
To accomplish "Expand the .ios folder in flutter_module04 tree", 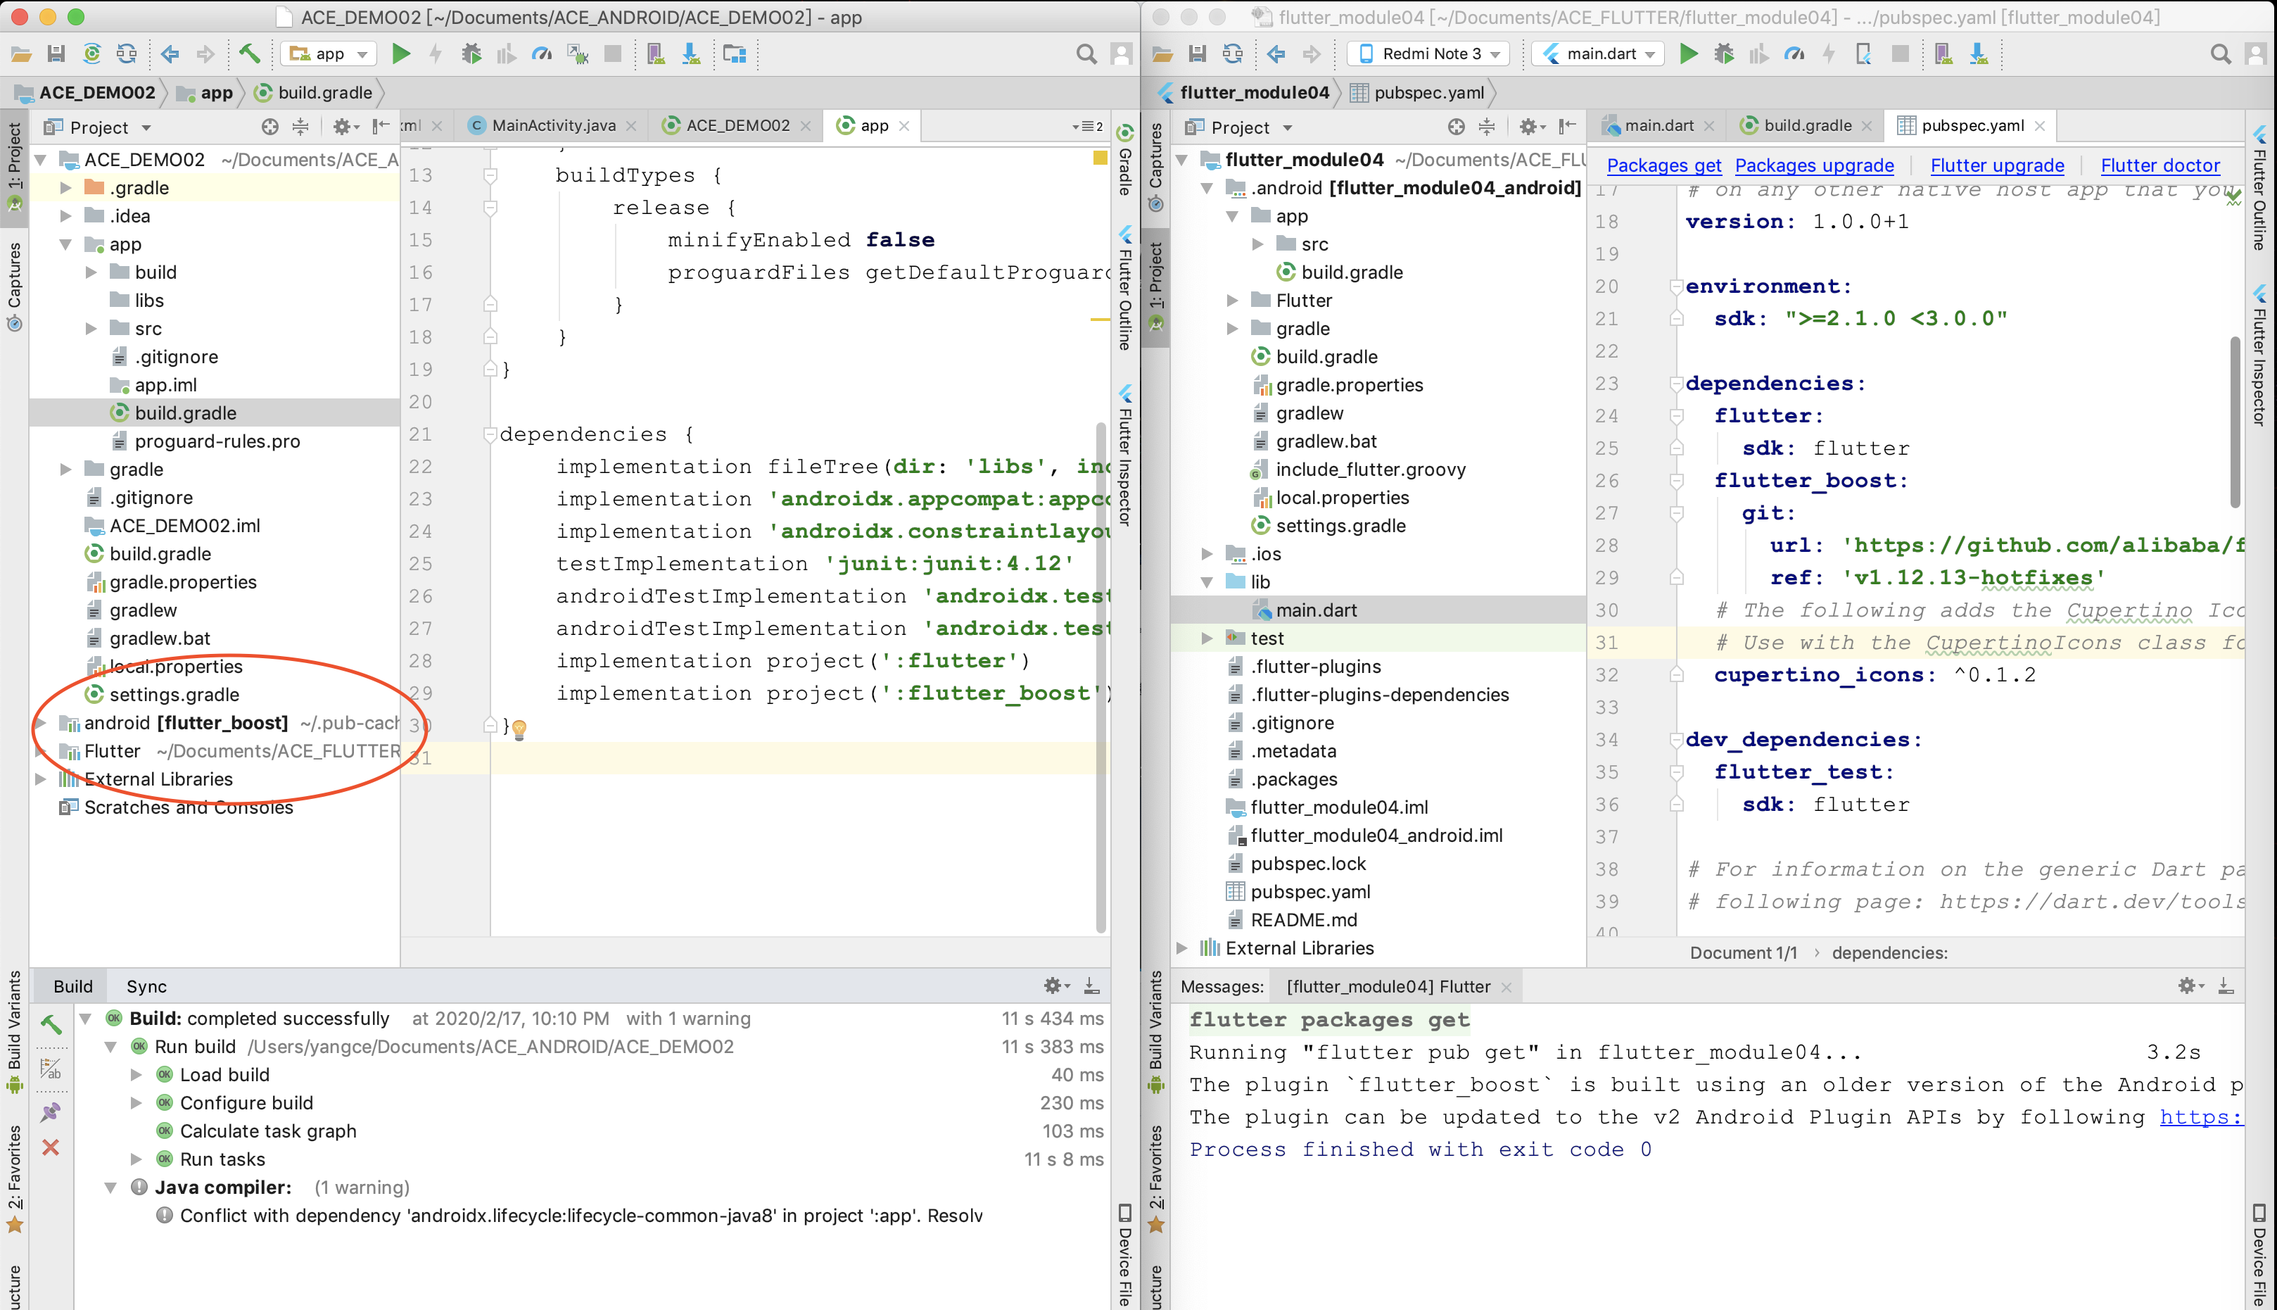I will [1207, 554].
